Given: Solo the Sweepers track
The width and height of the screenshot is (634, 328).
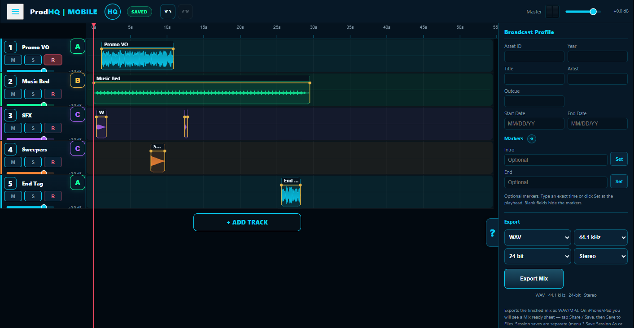Looking at the screenshot, I should click(33, 162).
